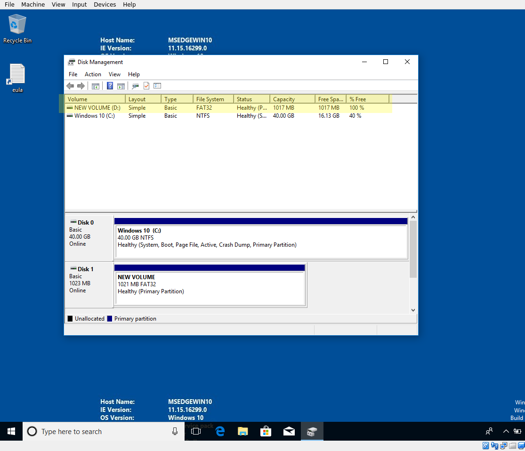525x451 pixels.
Task: Click the microphone icon in the search box
Action: [175, 431]
